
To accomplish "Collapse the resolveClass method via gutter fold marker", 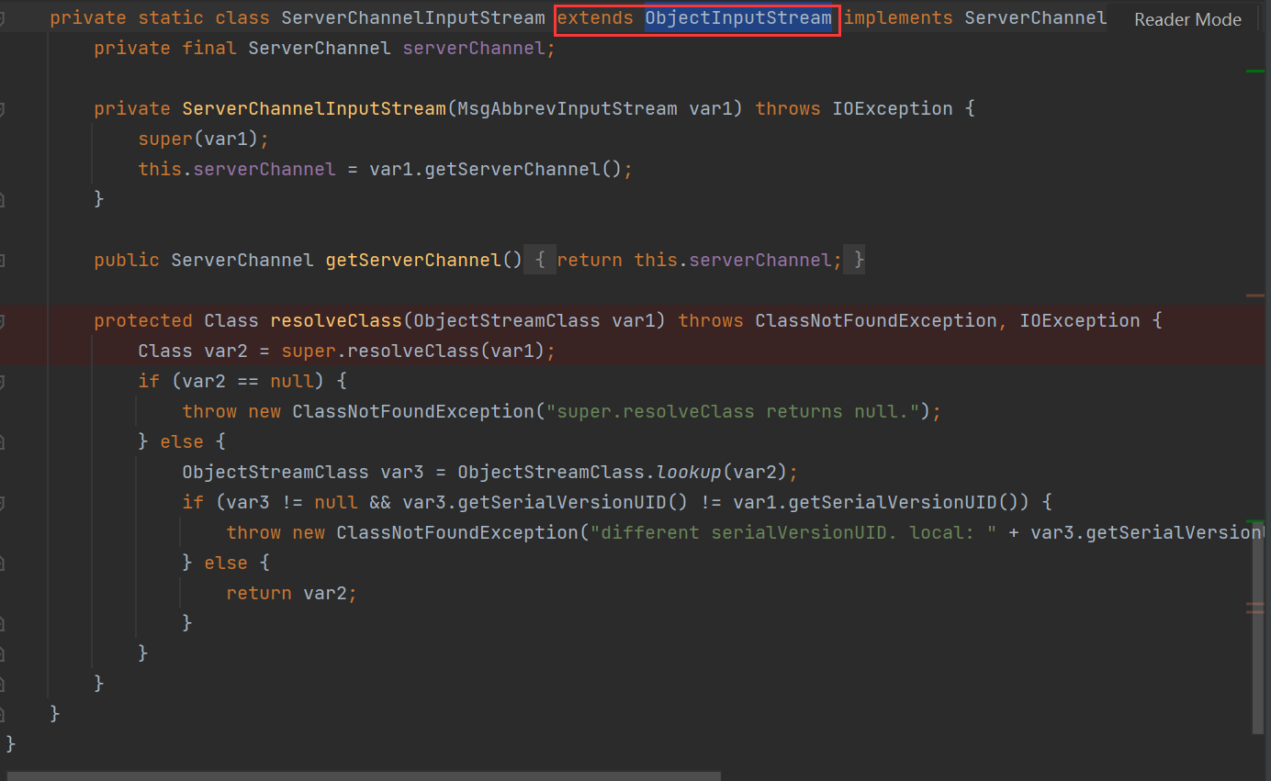I will point(2,321).
